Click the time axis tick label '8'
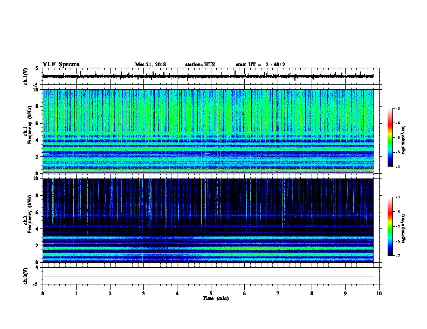Screen dimensions: 427x329 (312, 294)
